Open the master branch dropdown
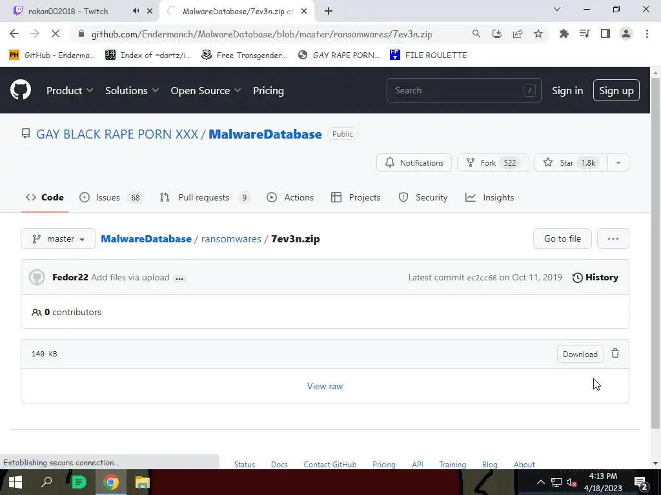 tap(58, 238)
